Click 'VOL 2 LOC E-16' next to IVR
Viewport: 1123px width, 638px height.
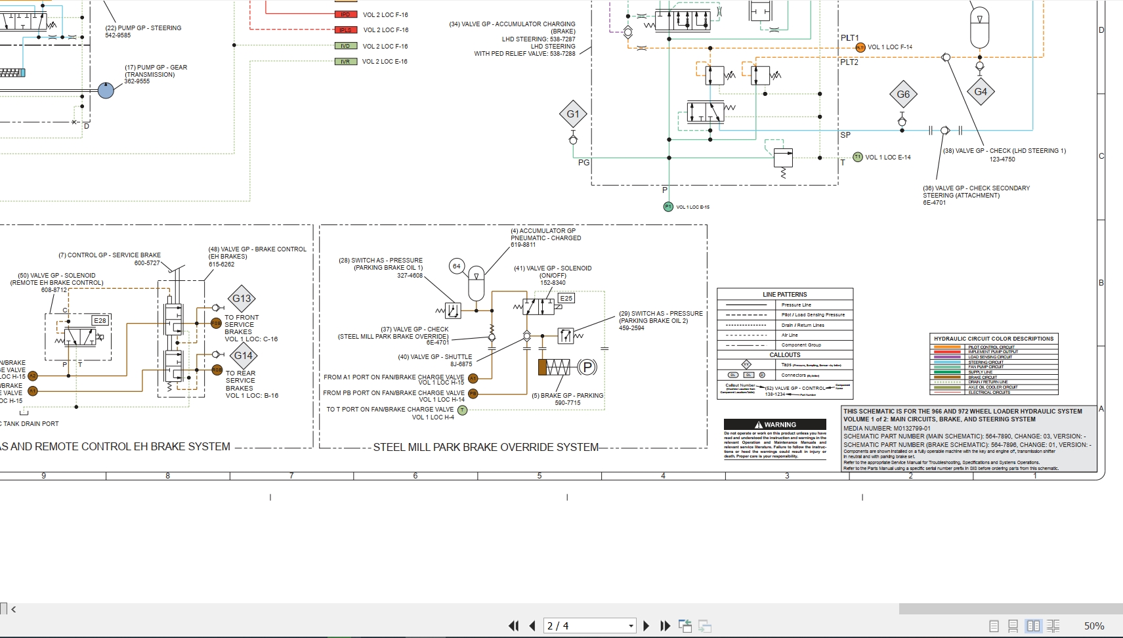click(385, 62)
